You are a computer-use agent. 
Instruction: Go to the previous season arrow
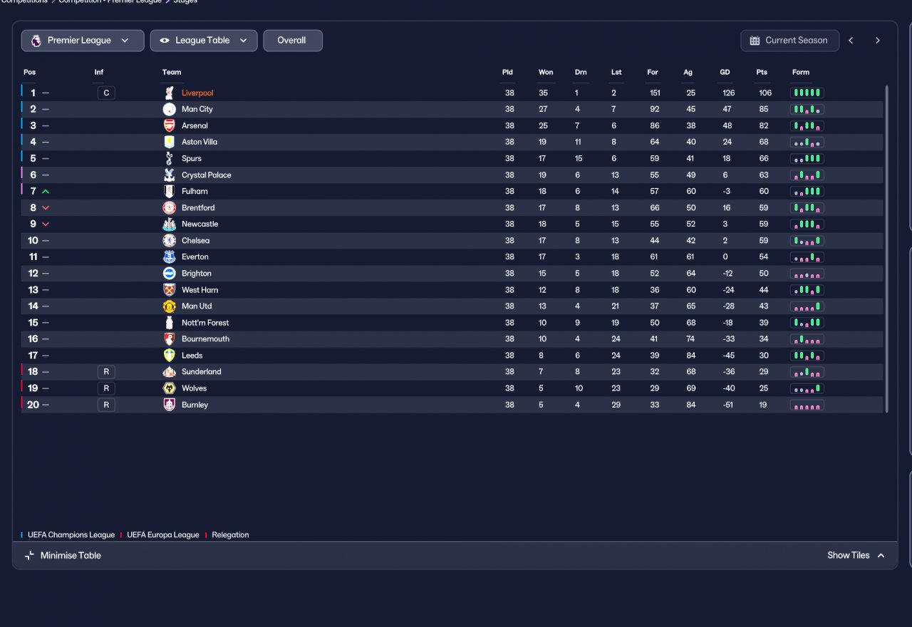point(851,41)
